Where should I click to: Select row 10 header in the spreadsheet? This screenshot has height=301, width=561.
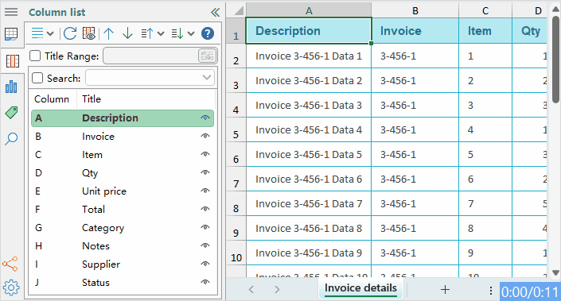pyautogui.click(x=236, y=253)
